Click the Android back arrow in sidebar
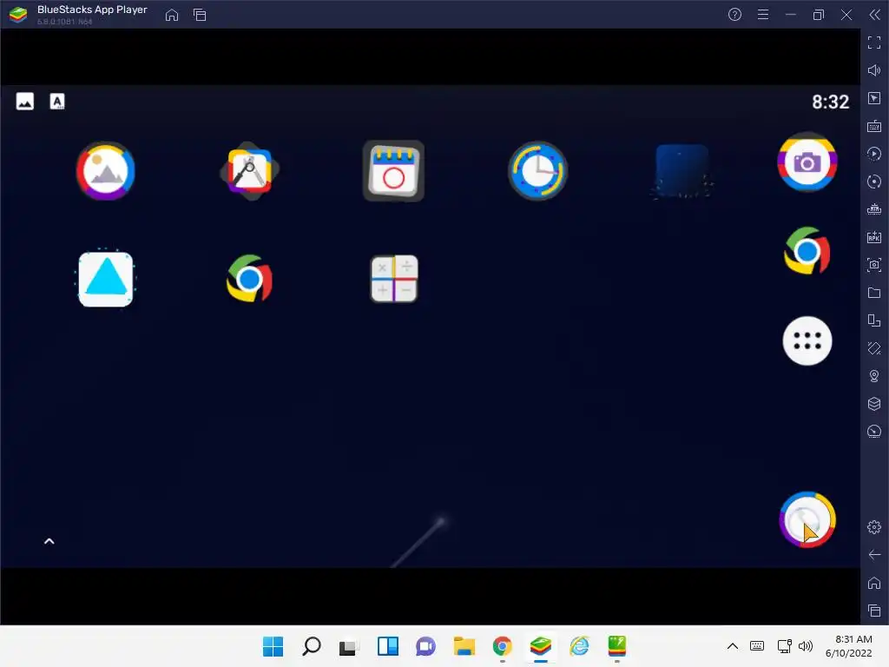Viewport: 889px width, 667px height. pyautogui.click(x=874, y=555)
